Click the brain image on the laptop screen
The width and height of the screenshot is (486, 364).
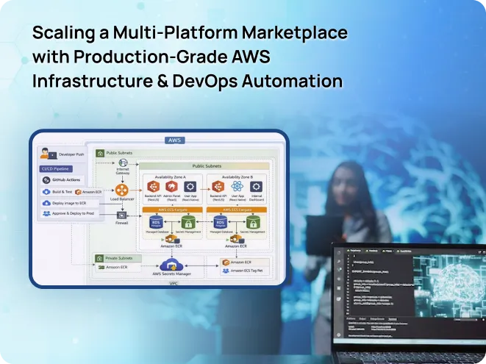pyautogui.click(x=451, y=285)
